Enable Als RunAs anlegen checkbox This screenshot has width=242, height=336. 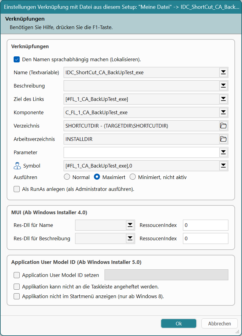17,189
